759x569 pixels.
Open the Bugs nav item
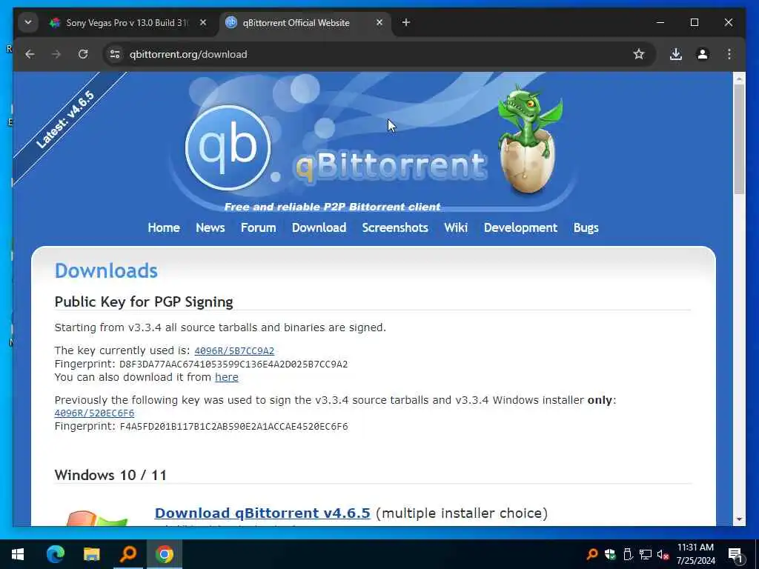coord(586,227)
